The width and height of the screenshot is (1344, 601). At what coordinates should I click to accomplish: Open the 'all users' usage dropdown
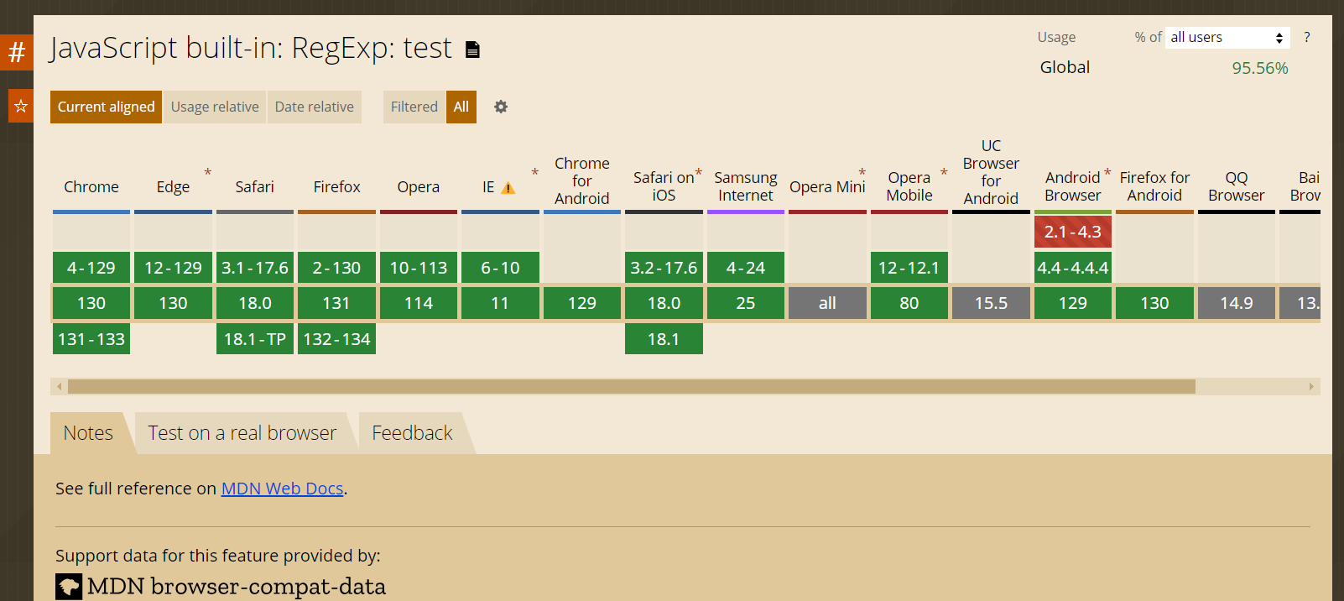pos(1227,37)
